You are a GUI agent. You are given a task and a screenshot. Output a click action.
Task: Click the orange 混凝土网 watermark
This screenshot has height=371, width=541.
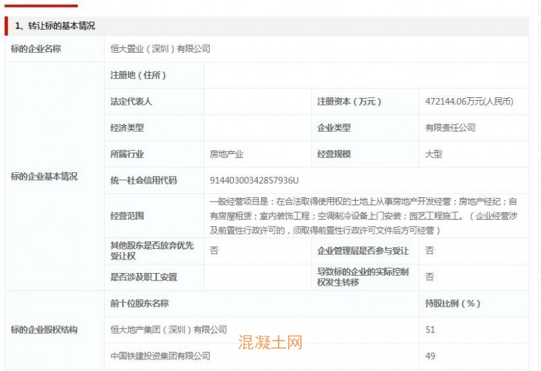(x=270, y=343)
